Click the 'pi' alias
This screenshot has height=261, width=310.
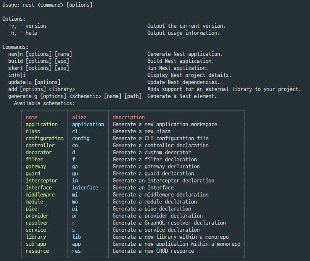pyautogui.click(x=75, y=209)
